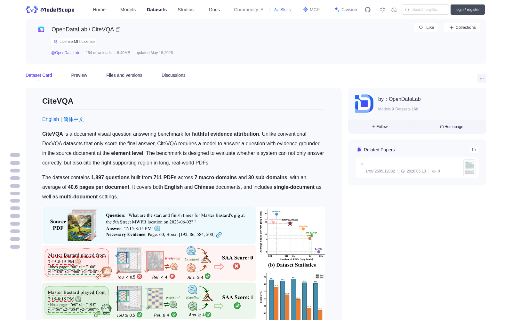Click the Skills icon link
The height and width of the screenshot is (320, 512).
(x=282, y=10)
